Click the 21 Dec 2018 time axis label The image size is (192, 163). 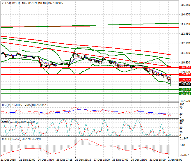tap(9, 160)
